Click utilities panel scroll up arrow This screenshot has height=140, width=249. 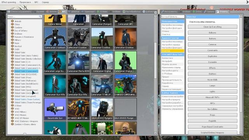pos(241,16)
